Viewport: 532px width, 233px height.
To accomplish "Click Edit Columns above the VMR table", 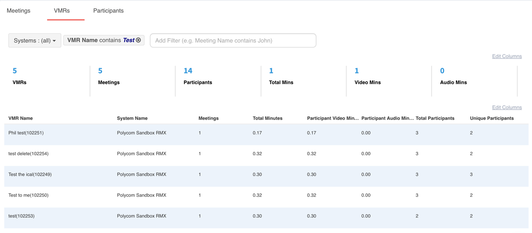I will coord(507,107).
